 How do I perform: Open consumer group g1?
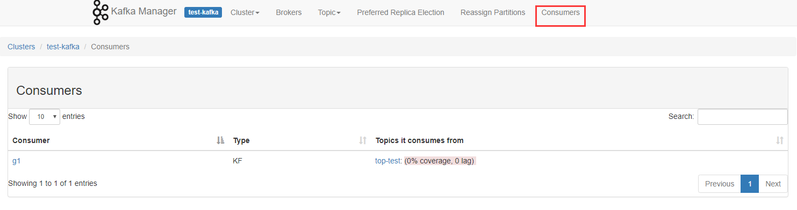point(17,161)
